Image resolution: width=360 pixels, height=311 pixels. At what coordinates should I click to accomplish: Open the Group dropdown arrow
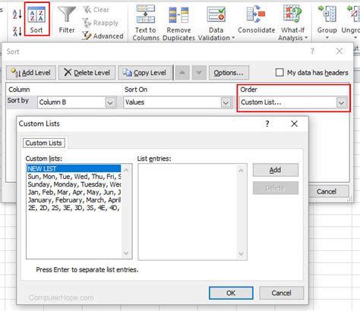[327, 38]
